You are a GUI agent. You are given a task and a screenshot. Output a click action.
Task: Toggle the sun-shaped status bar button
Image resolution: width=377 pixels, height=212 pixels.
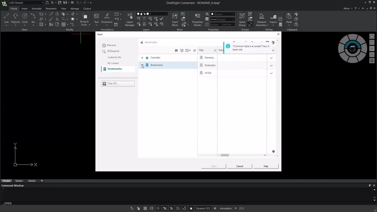click(178, 208)
